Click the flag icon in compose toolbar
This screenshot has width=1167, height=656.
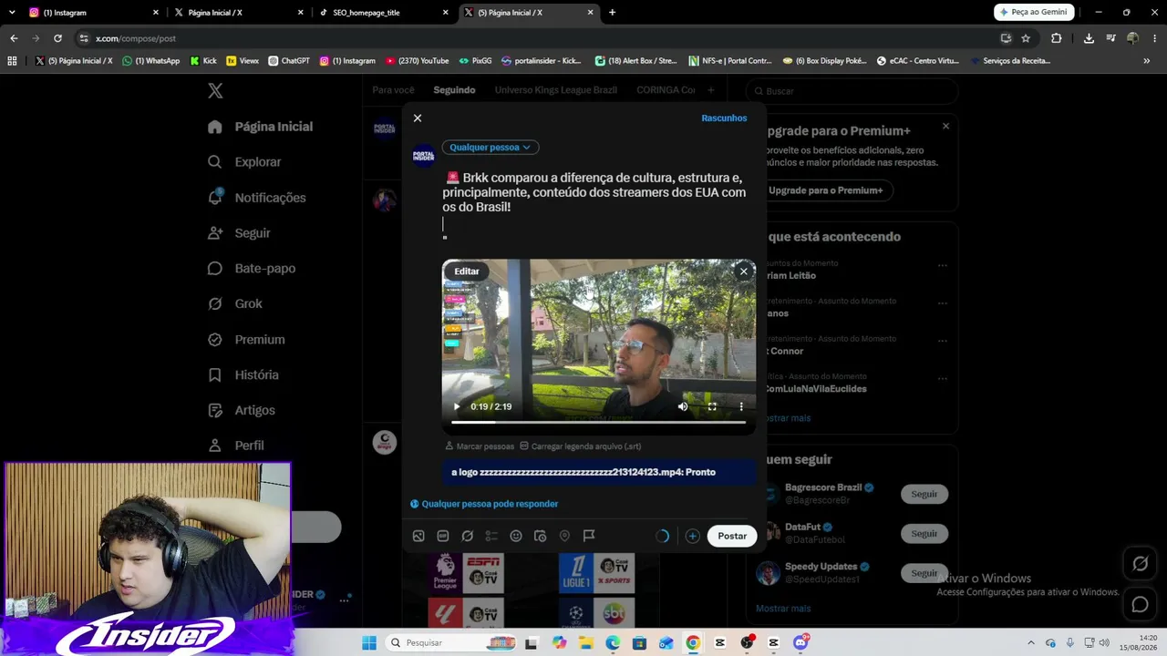pyautogui.click(x=589, y=536)
